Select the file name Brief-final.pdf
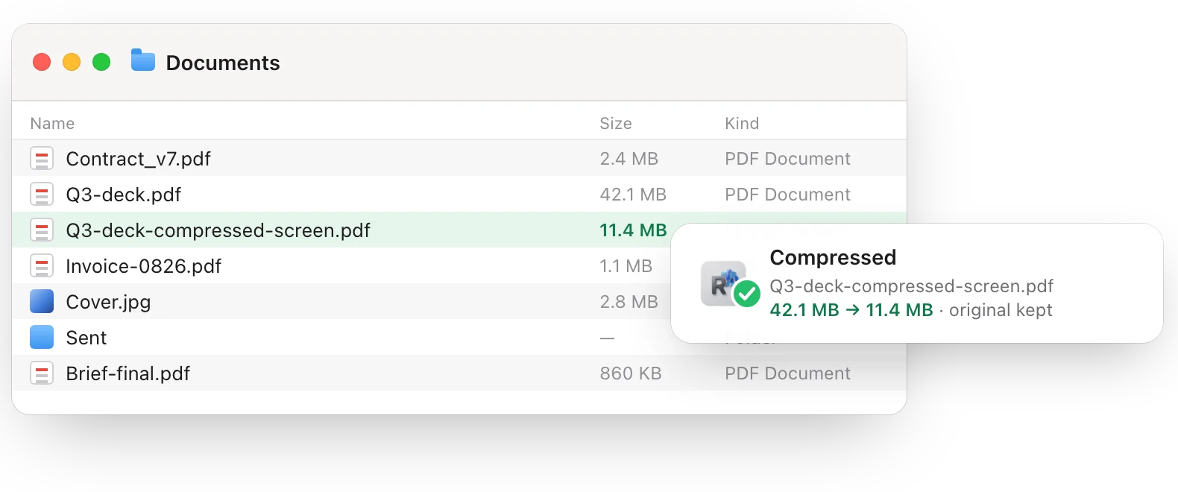 coord(128,373)
